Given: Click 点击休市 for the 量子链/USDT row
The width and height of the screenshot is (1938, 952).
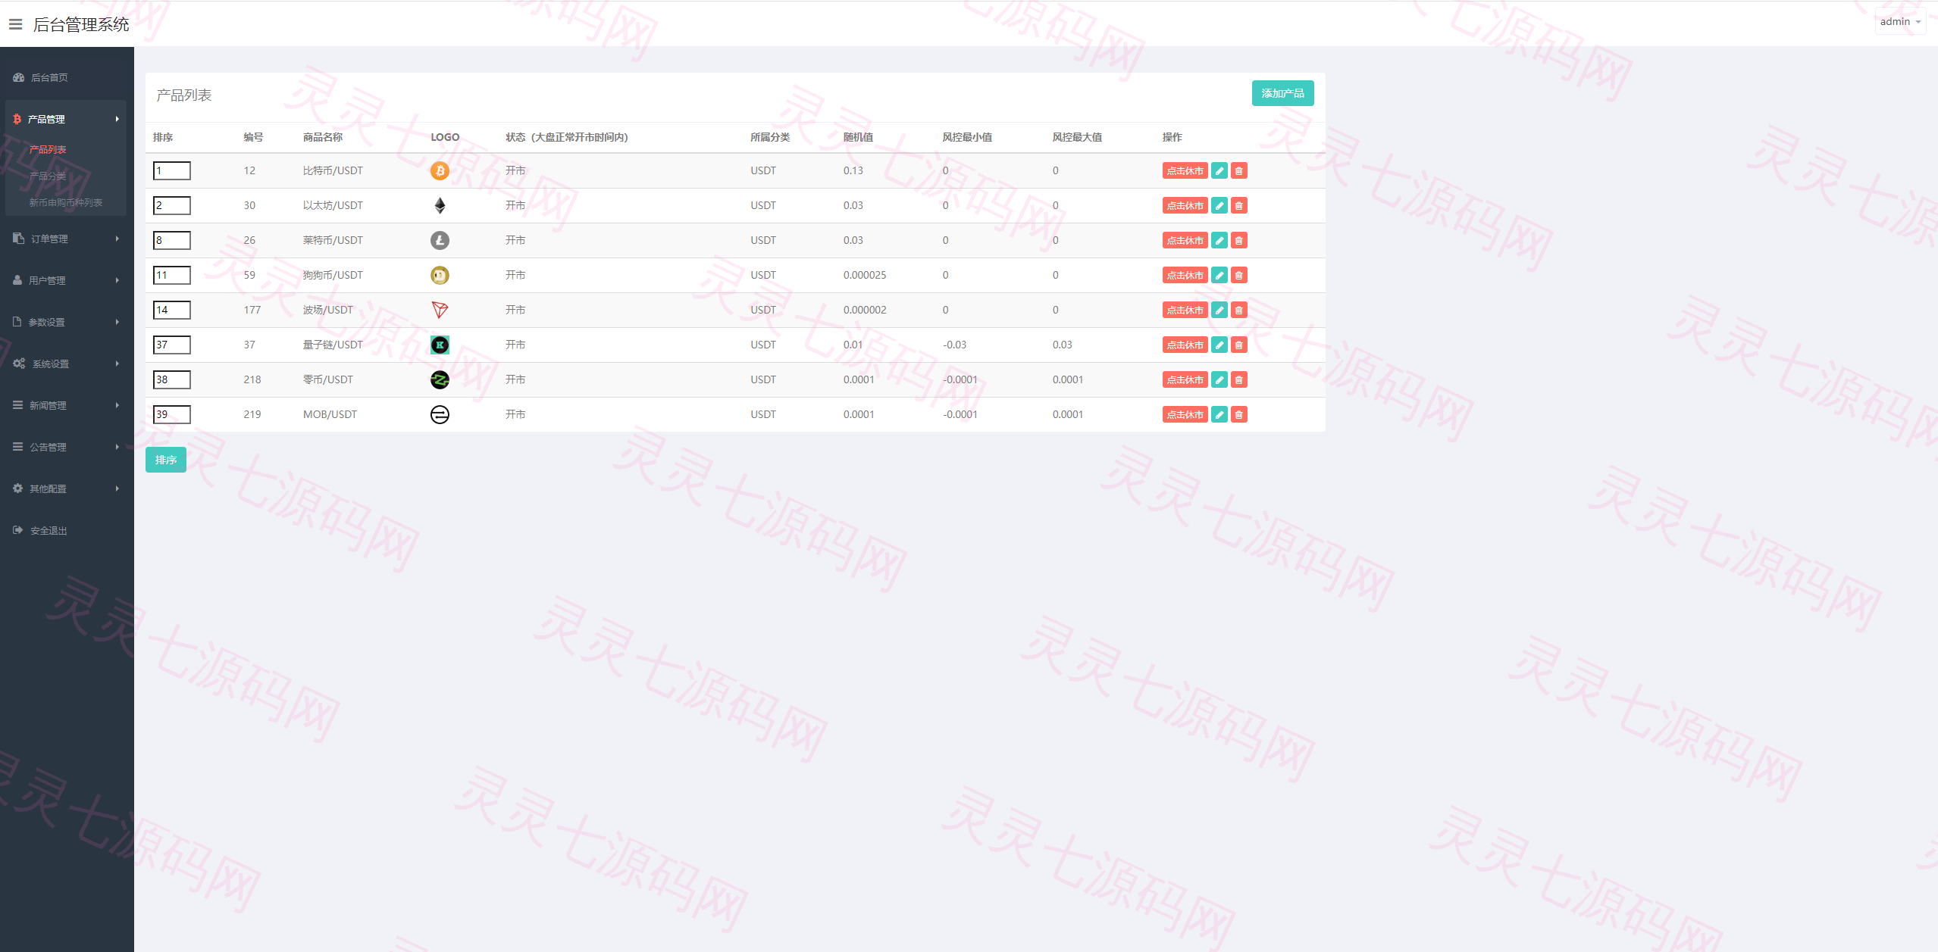Looking at the screenshot, I should pos(1185,345).
